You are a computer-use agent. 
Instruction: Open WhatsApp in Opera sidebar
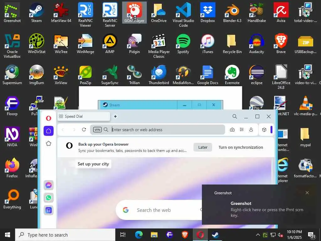(49, 198)
